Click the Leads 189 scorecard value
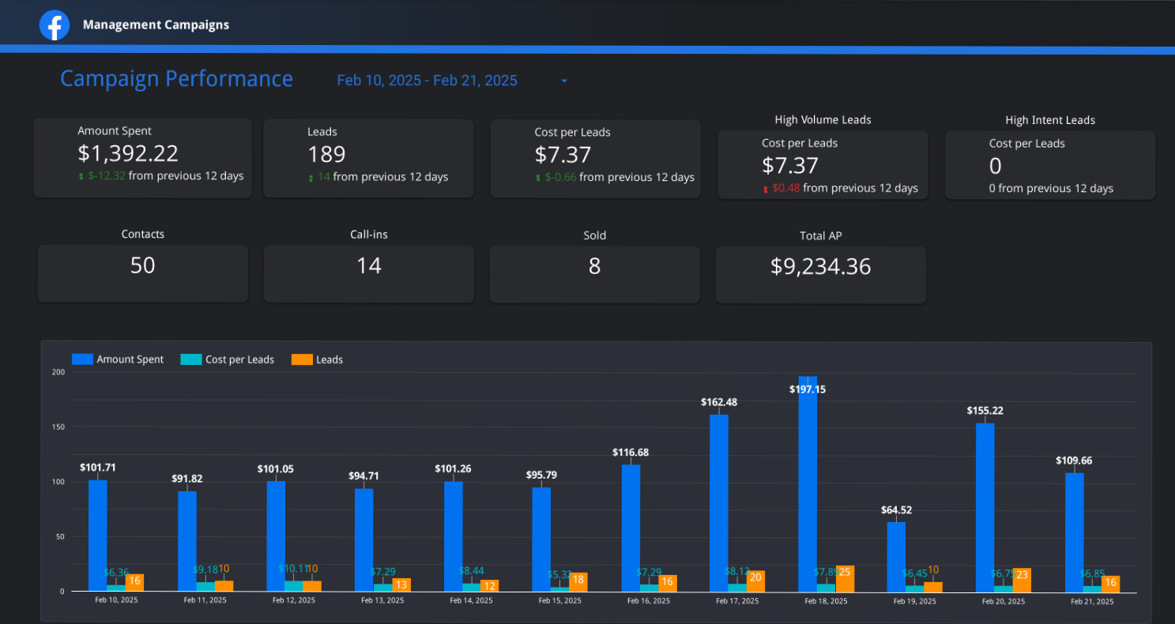 coord(326,154)
